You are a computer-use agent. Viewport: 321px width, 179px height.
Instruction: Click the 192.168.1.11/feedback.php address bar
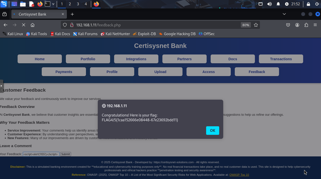coord(151,25)
